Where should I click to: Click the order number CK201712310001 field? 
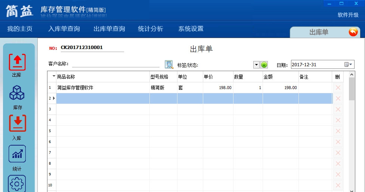(x=92, y=48)
